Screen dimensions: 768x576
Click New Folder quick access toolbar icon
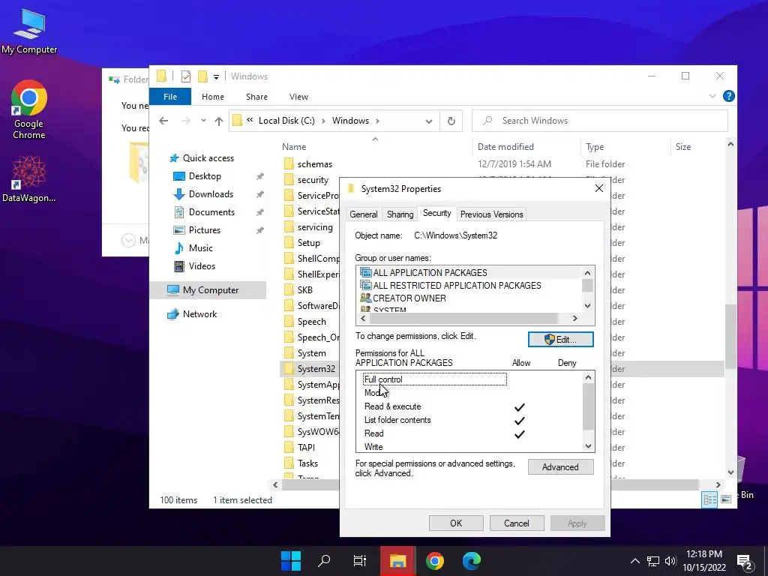(x=202, y=76)
